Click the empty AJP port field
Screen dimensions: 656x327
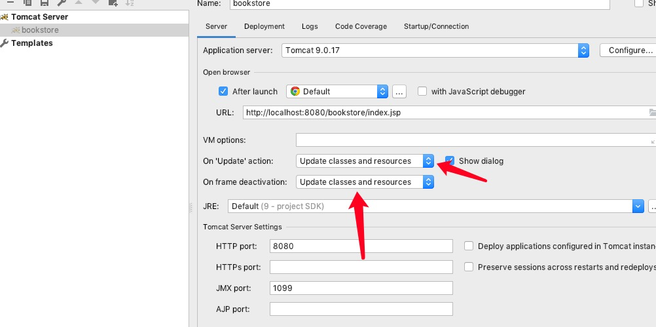point(361,309)
